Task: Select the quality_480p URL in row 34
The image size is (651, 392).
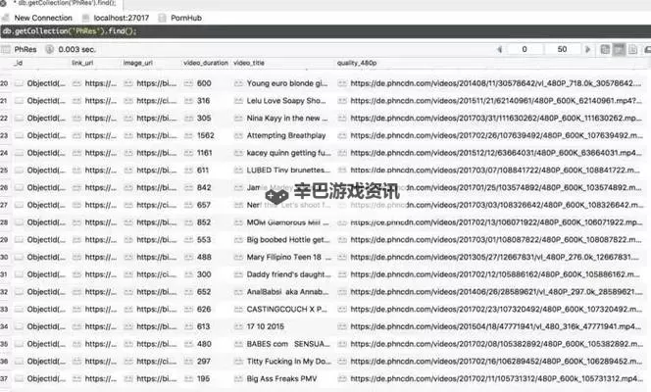Action: [x=496, y=327]
